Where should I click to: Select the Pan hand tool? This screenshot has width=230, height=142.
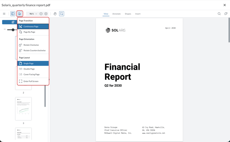point(55,14)
